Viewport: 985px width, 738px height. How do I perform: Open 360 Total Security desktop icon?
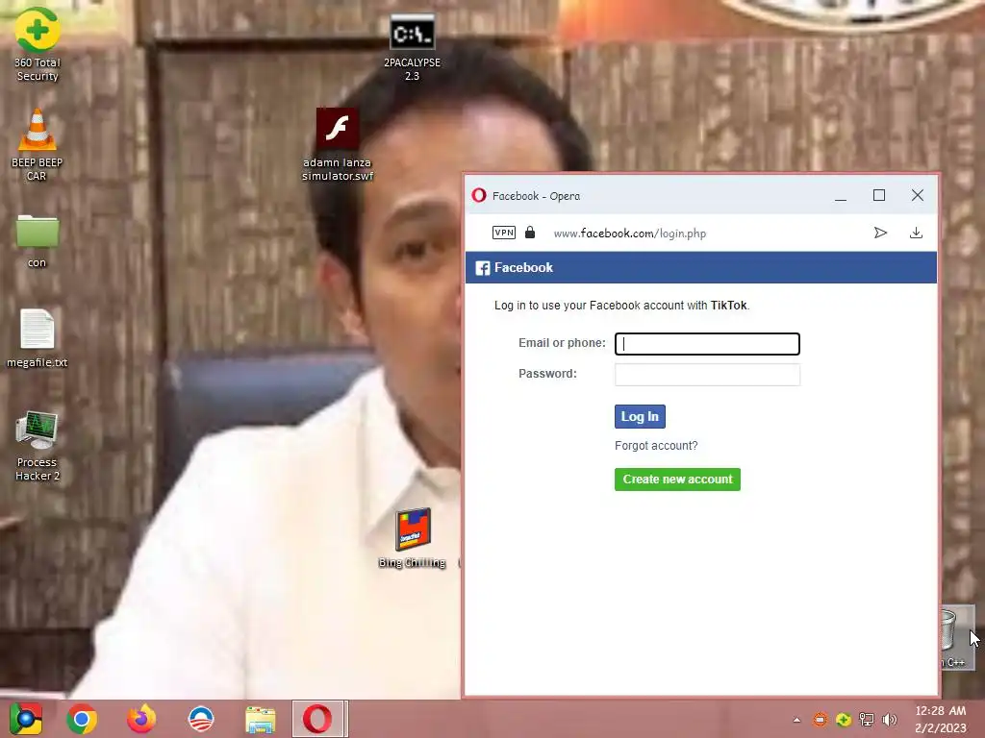coord(38,44)
